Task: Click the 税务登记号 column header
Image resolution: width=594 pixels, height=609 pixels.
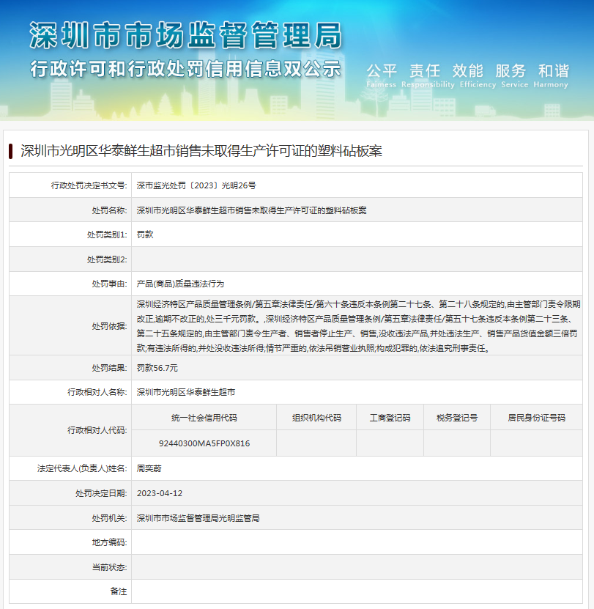Action: click(x=457, y=418)
